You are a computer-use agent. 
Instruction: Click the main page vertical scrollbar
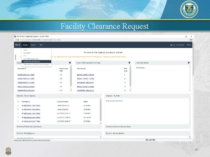[193, 60]
